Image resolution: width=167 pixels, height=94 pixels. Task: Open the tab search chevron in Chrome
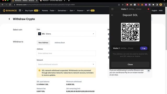click(x=164, y=1)
